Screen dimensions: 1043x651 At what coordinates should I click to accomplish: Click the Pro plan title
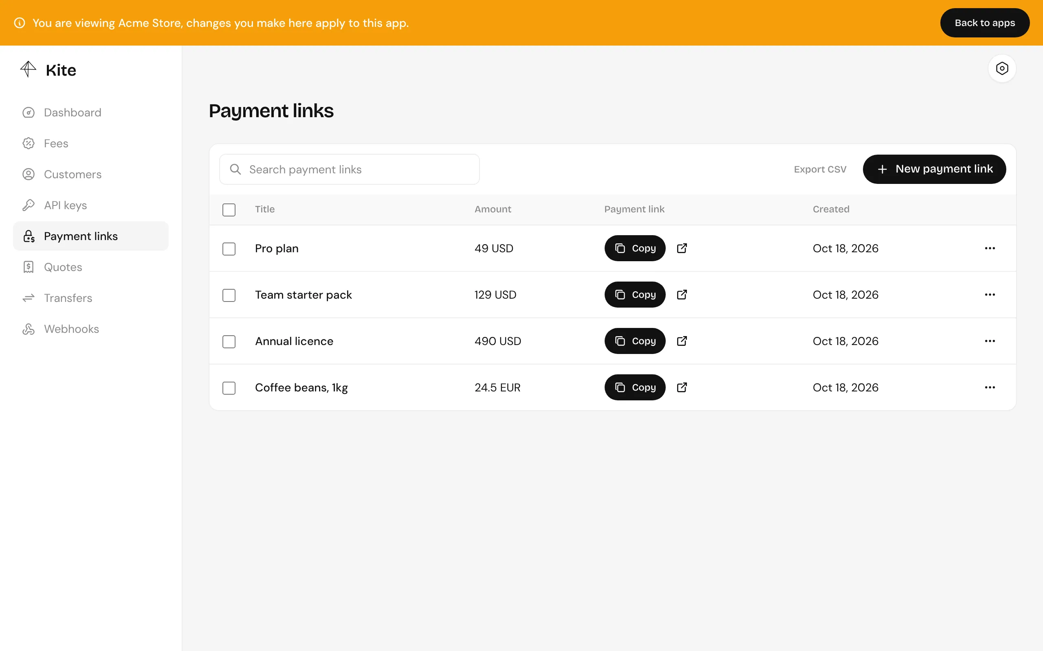coord(277,249)
